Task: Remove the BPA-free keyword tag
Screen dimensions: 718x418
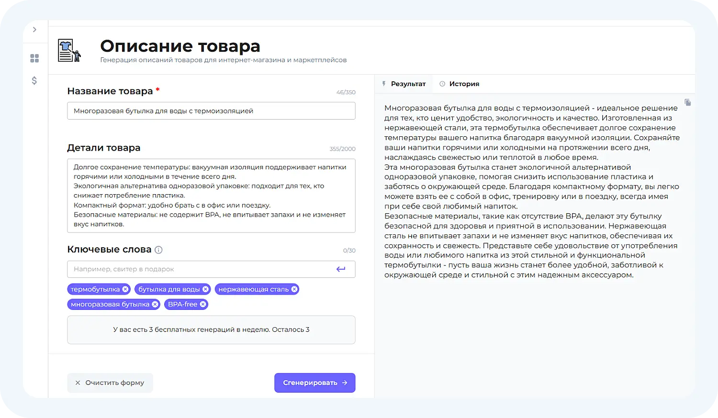Action: (202, 304)
